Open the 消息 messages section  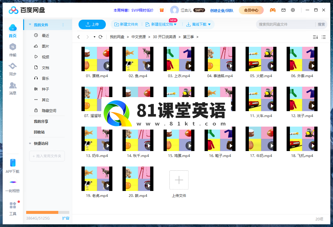12,88
